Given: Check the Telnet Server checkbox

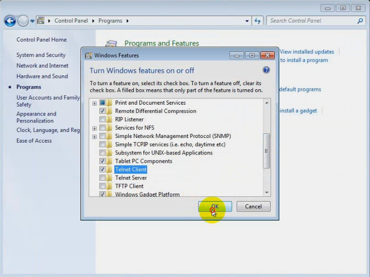Looking at the screenshot, I should (102, 177).
